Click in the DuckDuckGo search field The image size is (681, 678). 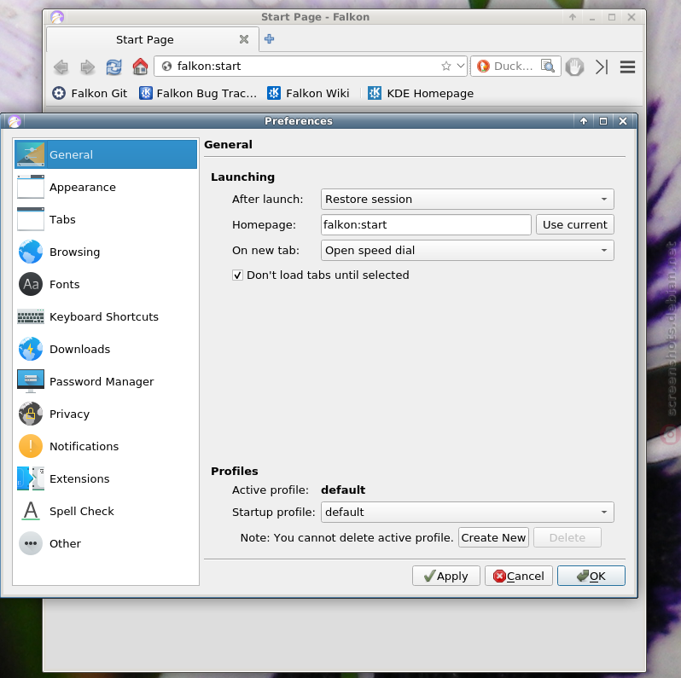tap(514, 67)
